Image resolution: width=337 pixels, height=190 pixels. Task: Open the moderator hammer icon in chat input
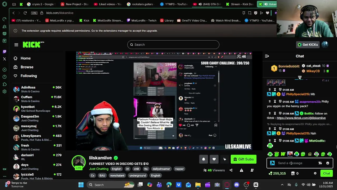(272, 163)
